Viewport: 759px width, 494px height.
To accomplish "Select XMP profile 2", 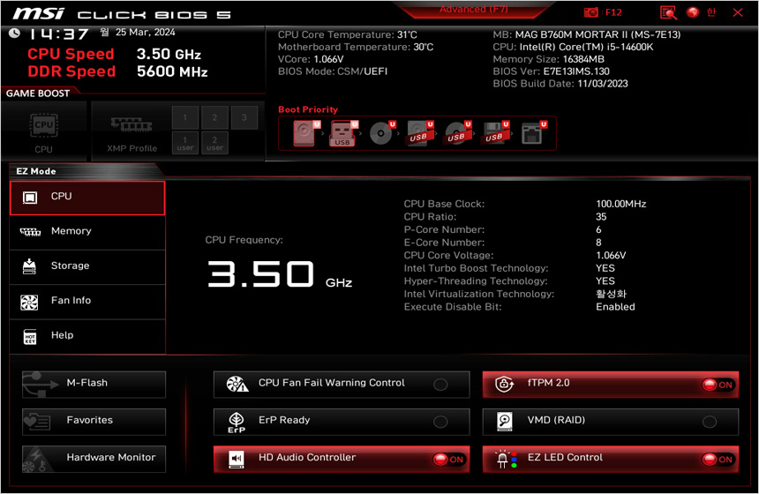I will (214, 117).
